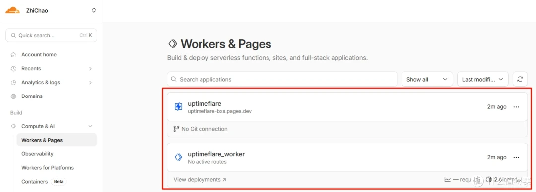Click the Search applications field
This screenshot has width=536, height=192.
tap(282, 79)
